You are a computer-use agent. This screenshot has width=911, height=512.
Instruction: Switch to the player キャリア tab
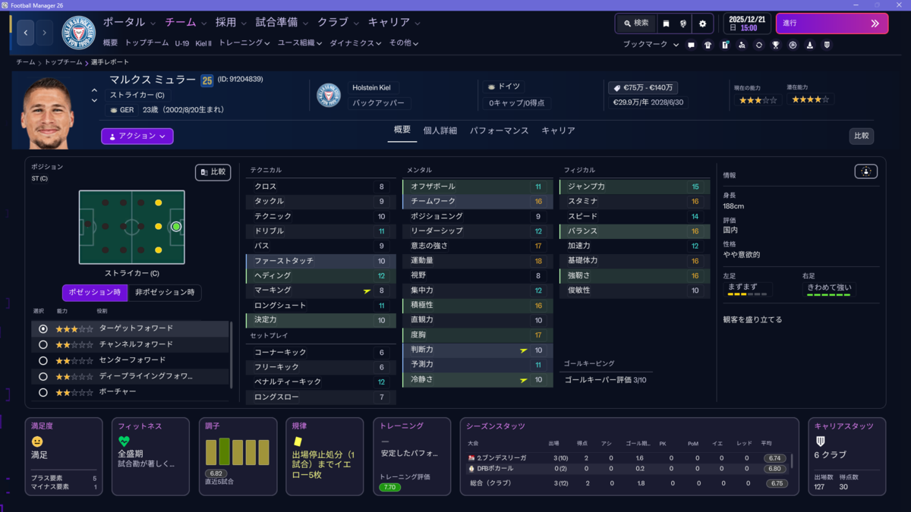[x=558, y=130]
